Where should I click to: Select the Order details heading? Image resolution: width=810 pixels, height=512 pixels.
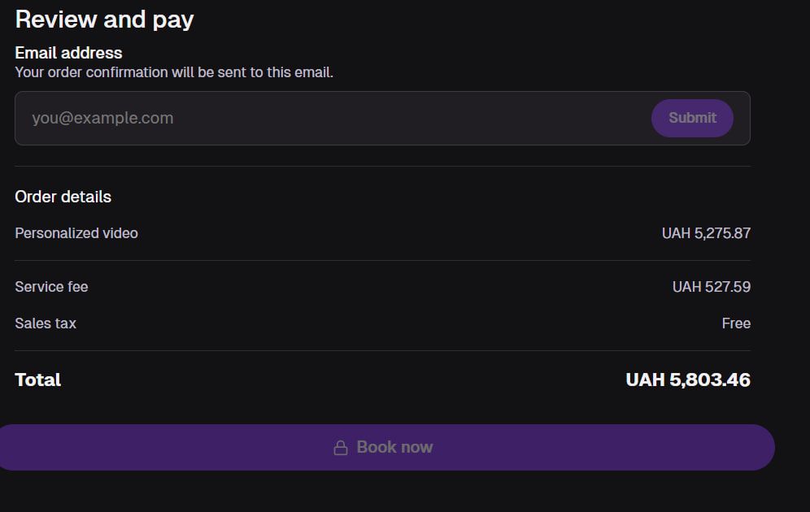click(63, 197)
